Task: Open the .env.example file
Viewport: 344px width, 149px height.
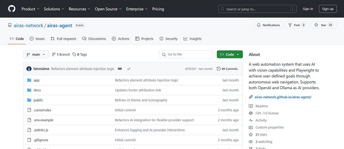Action: 43,120
